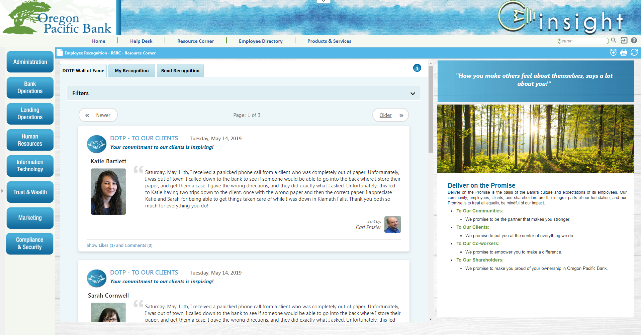Click Carl Frazier's sender photo
Viewport: 641px width, 335px height.
coord(393,224)
